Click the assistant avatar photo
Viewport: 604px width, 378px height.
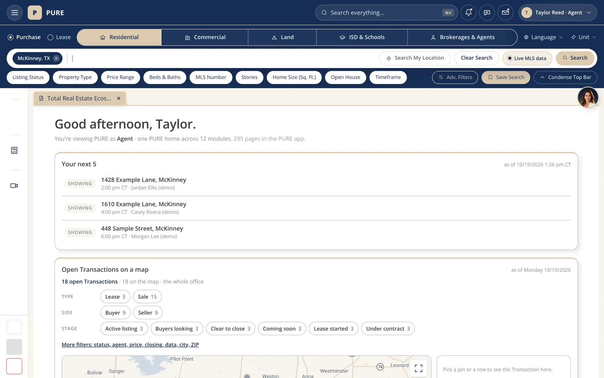point(588,97)
